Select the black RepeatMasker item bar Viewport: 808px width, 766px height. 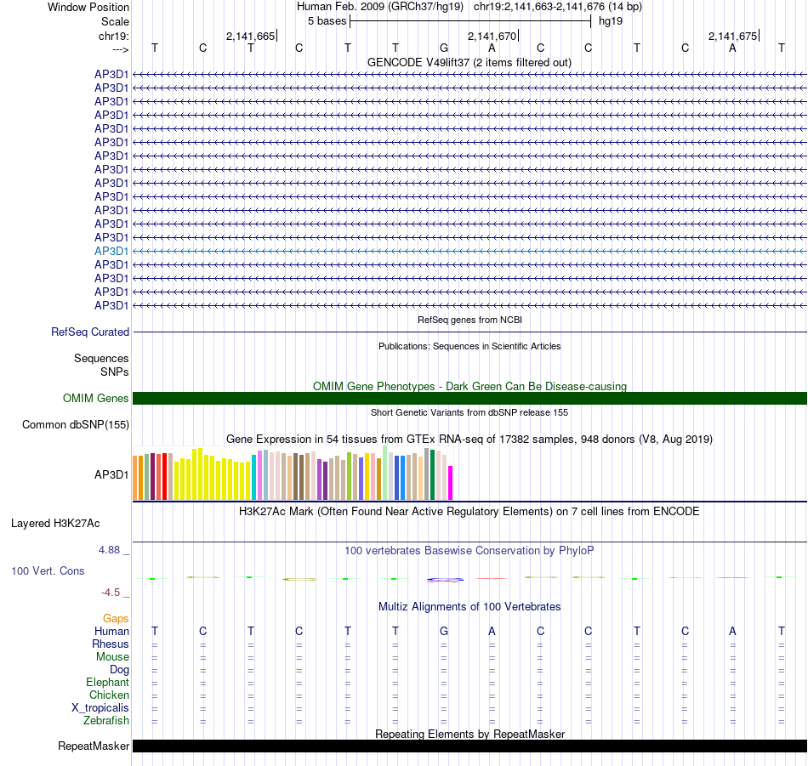(469, 746)
